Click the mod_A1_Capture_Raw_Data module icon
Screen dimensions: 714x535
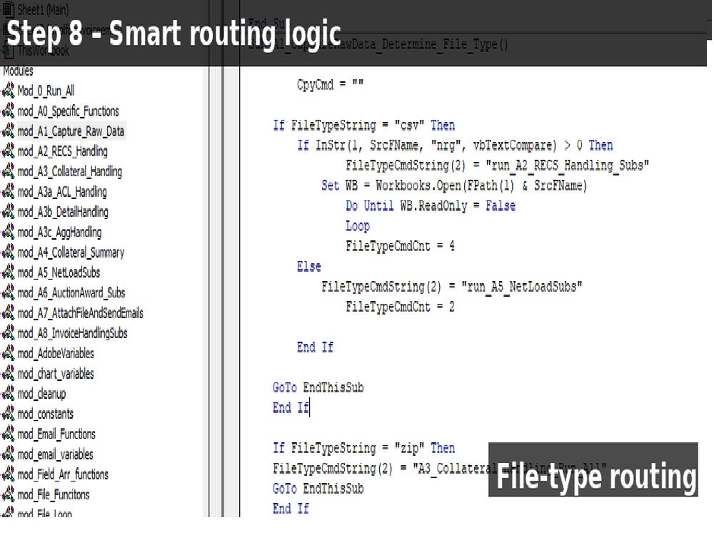point(8,131)
